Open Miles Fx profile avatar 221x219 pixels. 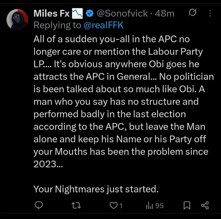[17, 20]
